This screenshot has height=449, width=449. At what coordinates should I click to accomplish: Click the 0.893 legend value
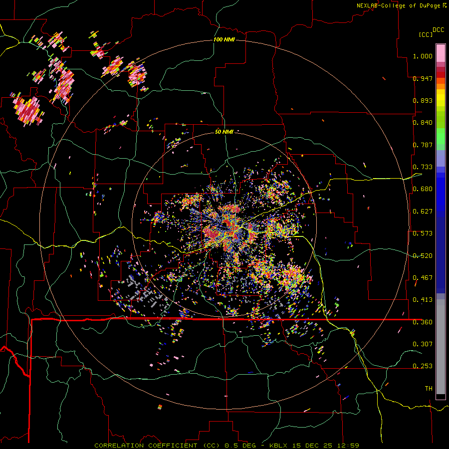point(423,100)
